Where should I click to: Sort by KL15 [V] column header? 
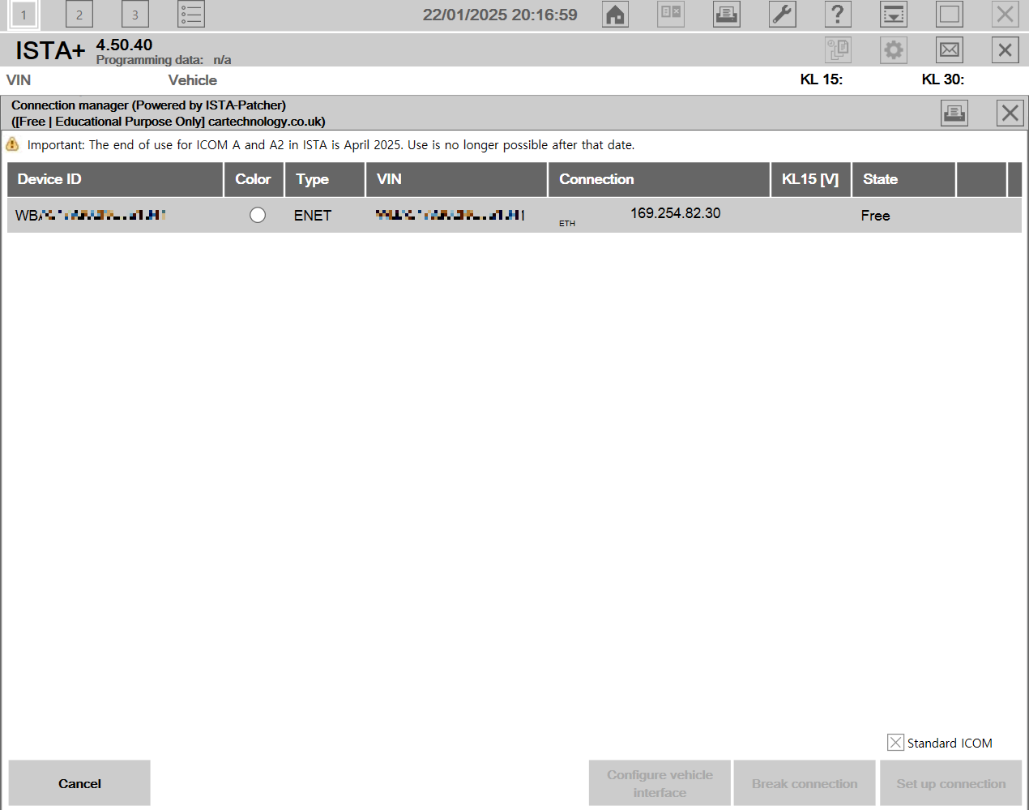click(x=811, y=179)
